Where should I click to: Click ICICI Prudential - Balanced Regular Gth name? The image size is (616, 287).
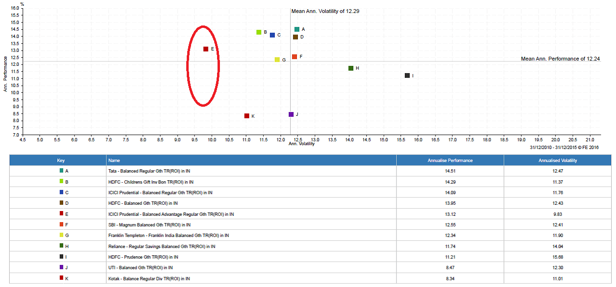(160, 193)
